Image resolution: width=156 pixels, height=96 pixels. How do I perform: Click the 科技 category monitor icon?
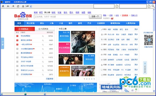point(102,70)
